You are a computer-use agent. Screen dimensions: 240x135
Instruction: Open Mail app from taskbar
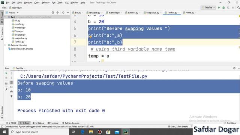pyautogui.click(x=117, y=132)
